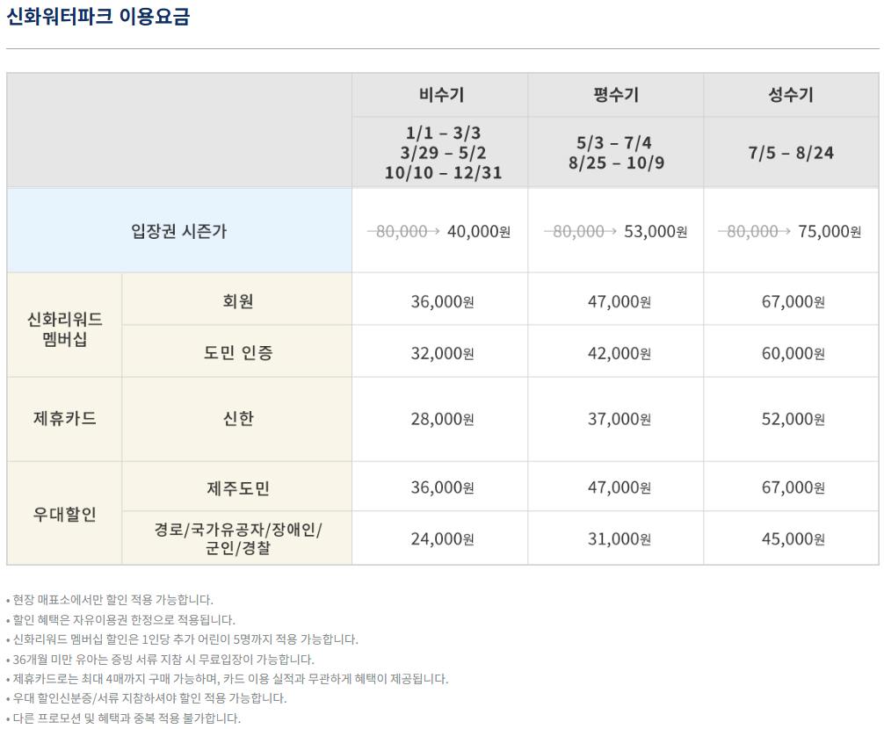Click the note about 다른 프로모션 중복 적용
The height and width of the screenshot is (729, 884).
(x=124, y=718)
